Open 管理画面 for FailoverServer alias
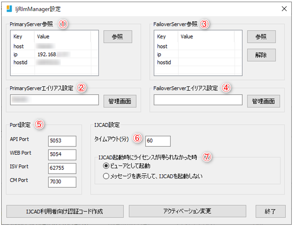The width and height of the screenshot is (295, 228). point(263,101)
